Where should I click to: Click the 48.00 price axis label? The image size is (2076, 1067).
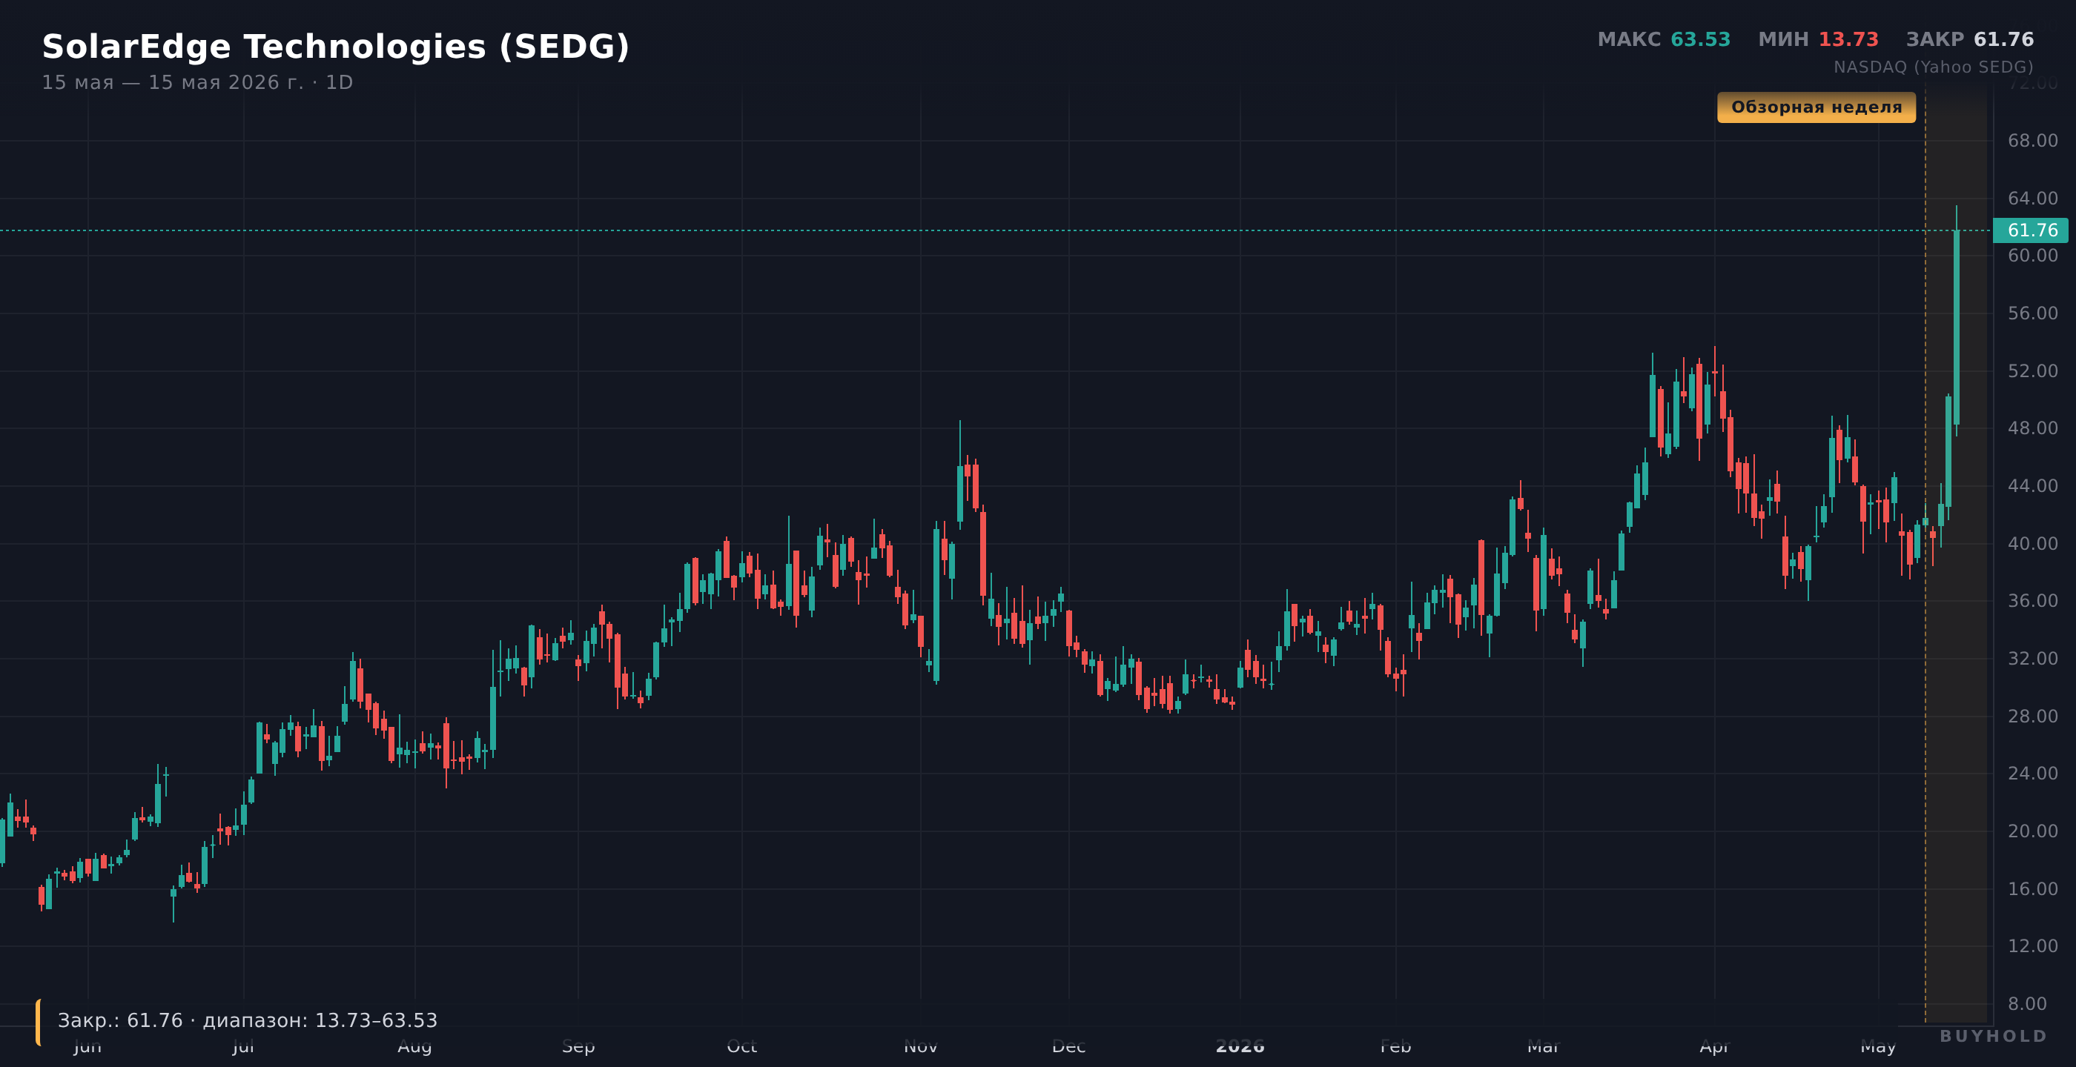point(2032,428)
